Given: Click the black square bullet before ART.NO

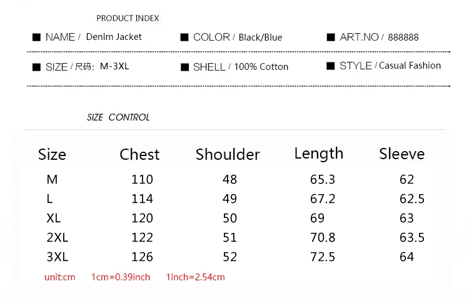Looking at the screenshot, I should (331, 37).
